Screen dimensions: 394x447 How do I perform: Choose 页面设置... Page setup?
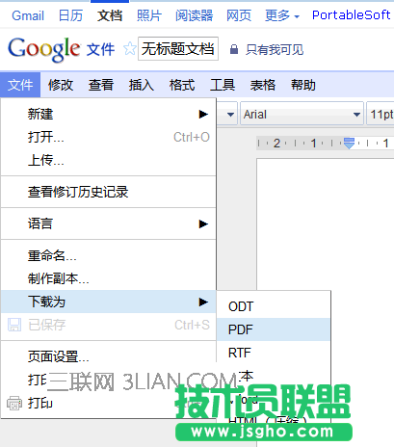point(108,356)
